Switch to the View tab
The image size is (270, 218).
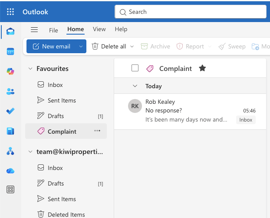pyautogui.click(x=99, y=29)
